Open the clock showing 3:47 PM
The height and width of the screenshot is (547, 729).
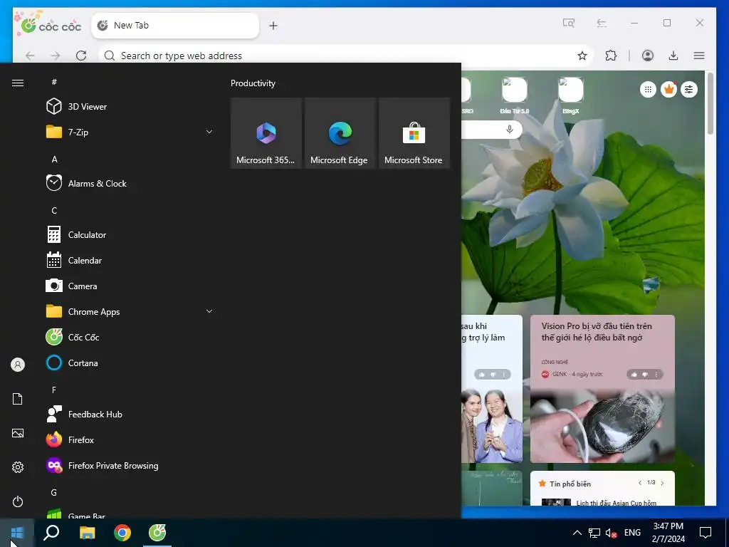coord(668,533)
